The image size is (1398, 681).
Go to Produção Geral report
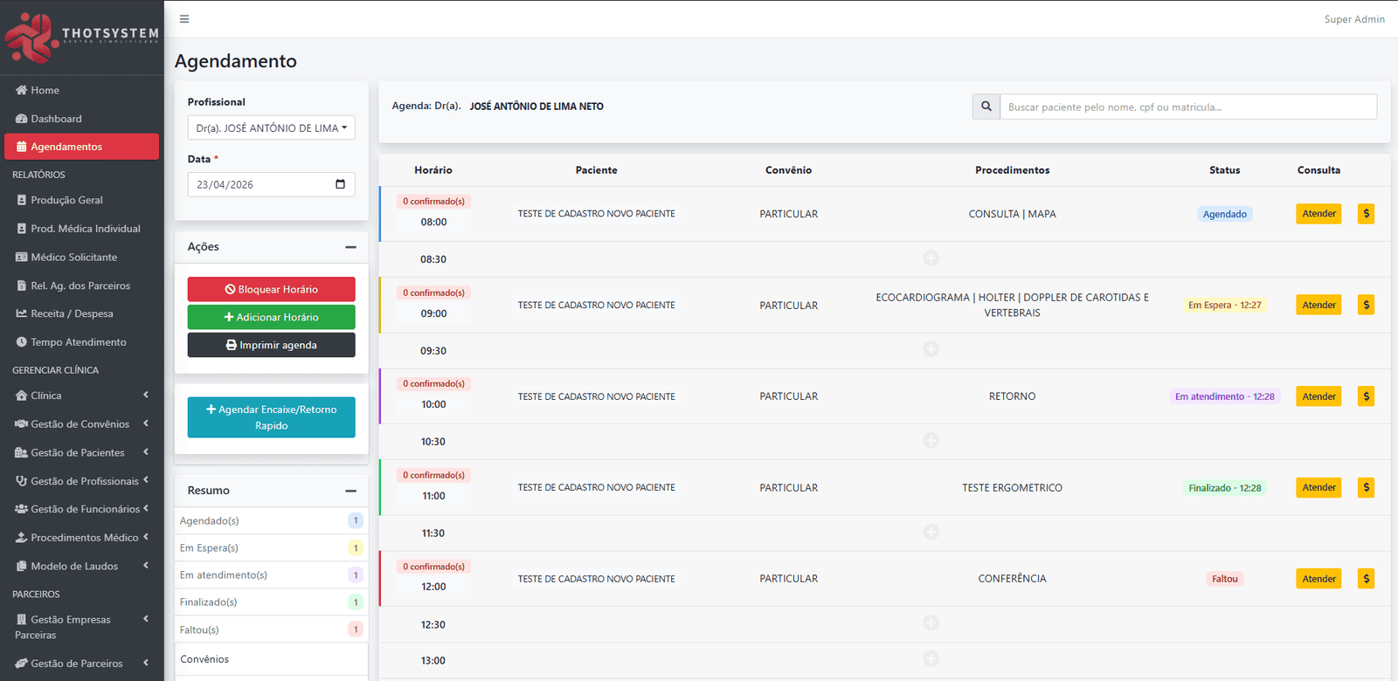coord(66,200)
